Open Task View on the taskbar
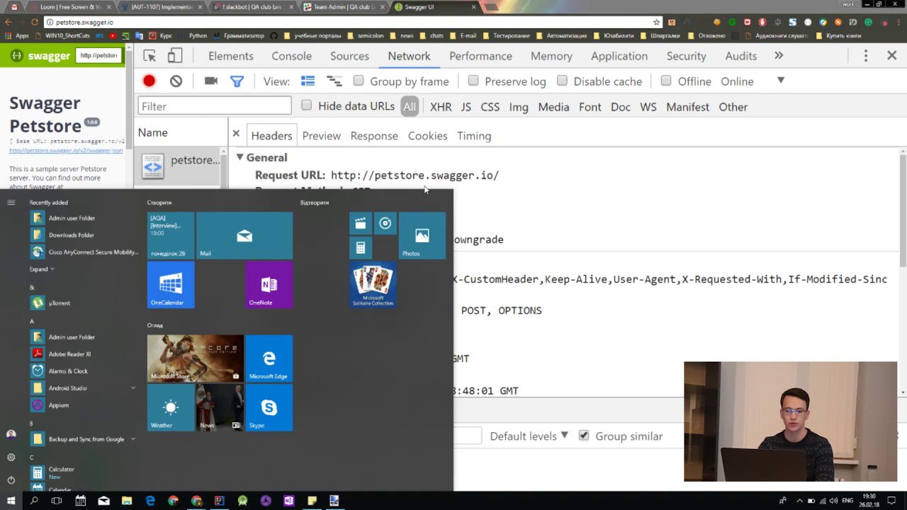Viewport: 907px width, 510px height. (x=57, y=501)
